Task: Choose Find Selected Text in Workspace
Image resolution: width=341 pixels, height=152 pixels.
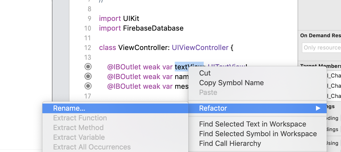Action: coord(252,124)
